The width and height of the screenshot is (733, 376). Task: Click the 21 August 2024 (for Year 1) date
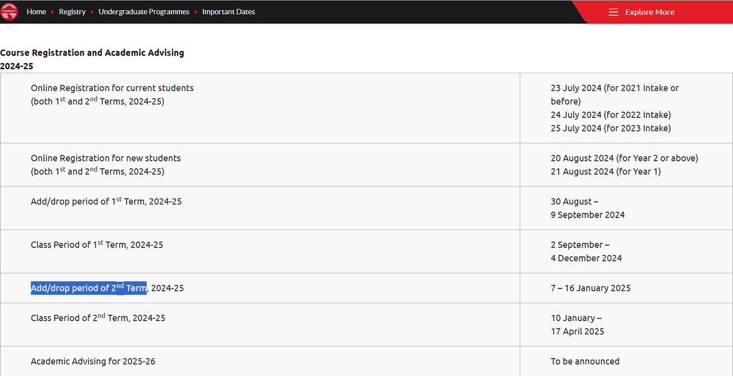point(605,171)
